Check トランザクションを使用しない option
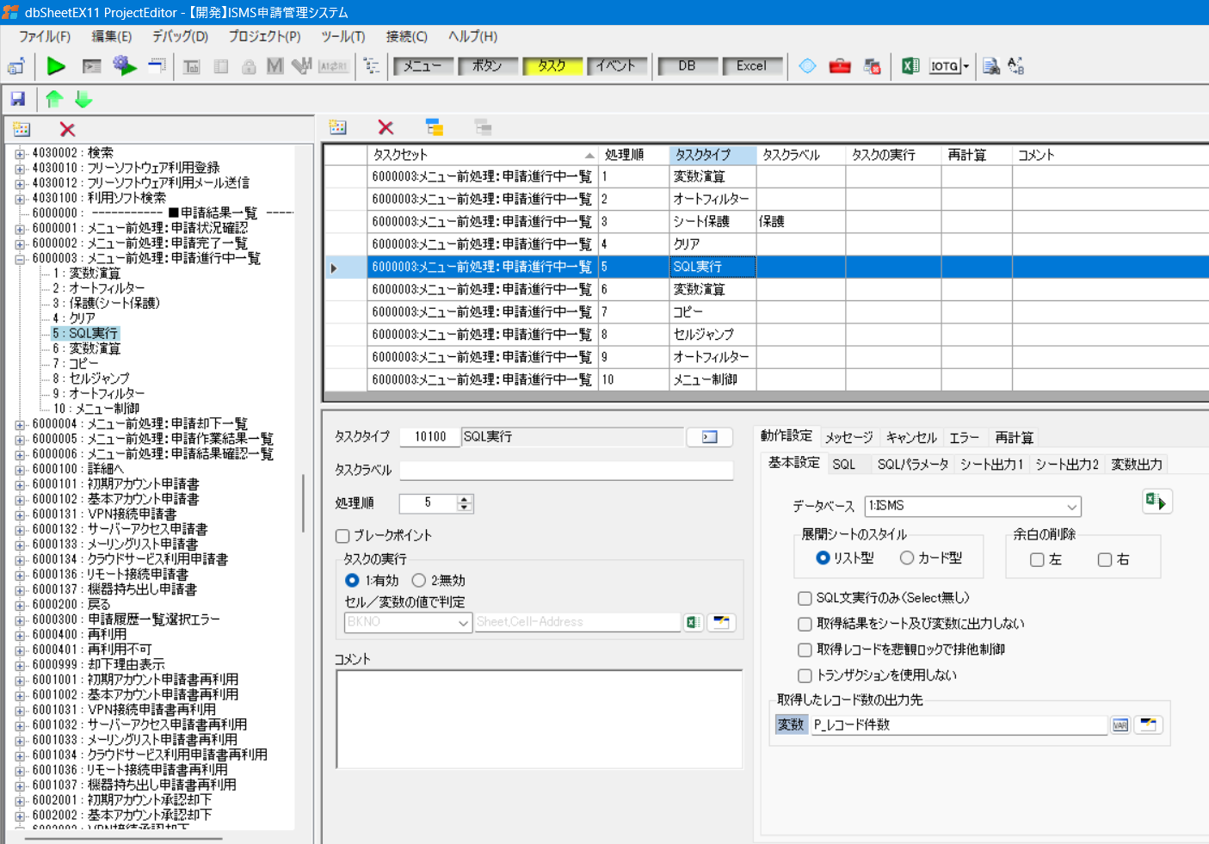1209x844 pixels. [805, 675]
